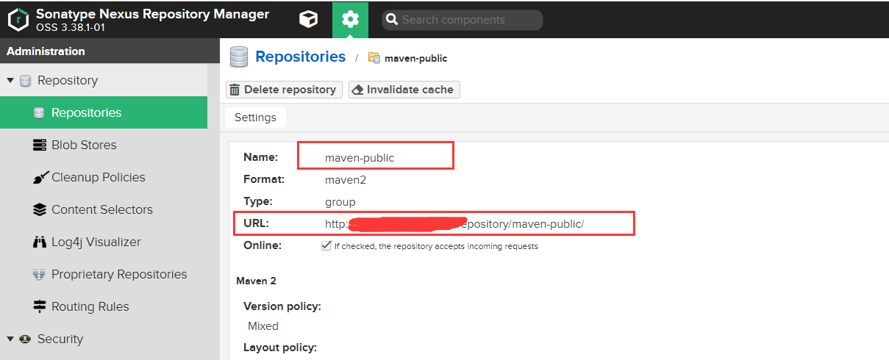Click the Delete repository button
The image size is (889, 360).
coord(284,90)
